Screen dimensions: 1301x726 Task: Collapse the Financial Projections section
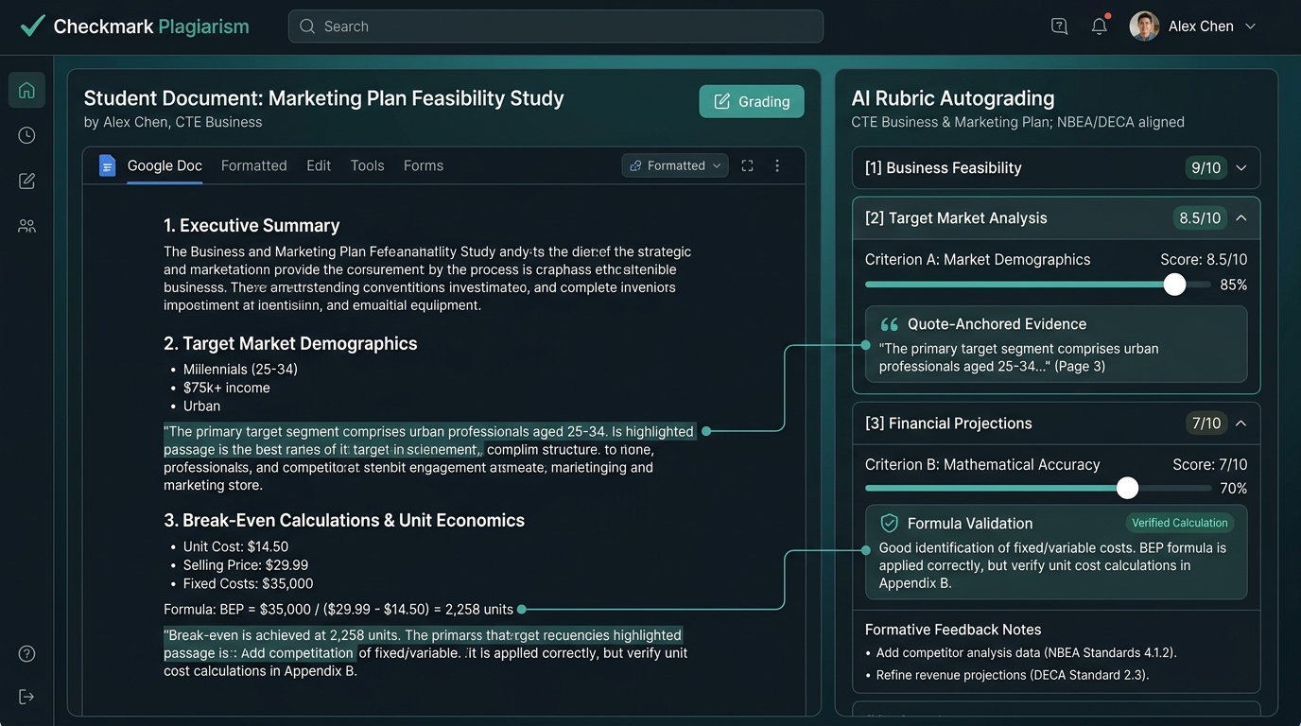pyautogui.click(x=1241, y=423)
